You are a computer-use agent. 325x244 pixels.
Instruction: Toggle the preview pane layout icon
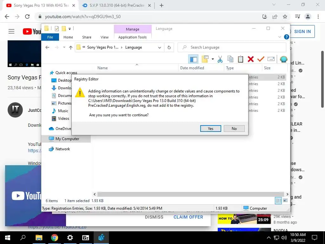click(193, 59)
